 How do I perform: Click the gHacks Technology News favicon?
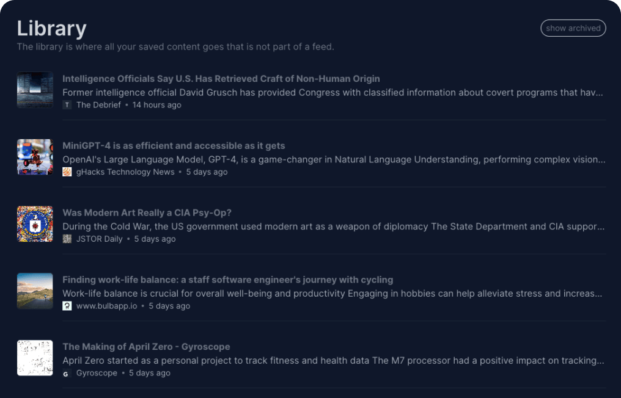click(67, 172)
